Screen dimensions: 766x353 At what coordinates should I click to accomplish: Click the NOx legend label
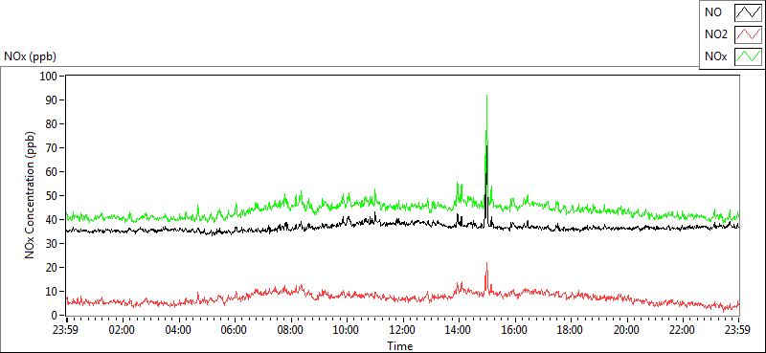(x=714, y=56)
